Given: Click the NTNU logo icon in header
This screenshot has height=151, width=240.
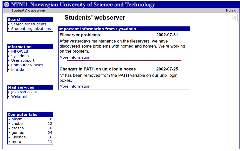Looking at the screenshot, I should coord(7,5).
